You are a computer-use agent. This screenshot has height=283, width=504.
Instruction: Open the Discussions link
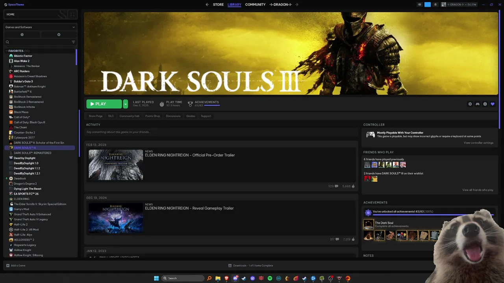point(173,116)
